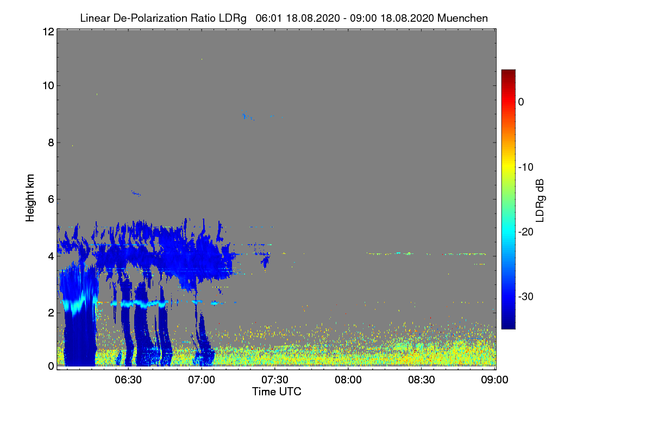Click the 'LDRg dB' colorbar label
The height and width of the screenshot is (435, 652).
click(540, 201)
